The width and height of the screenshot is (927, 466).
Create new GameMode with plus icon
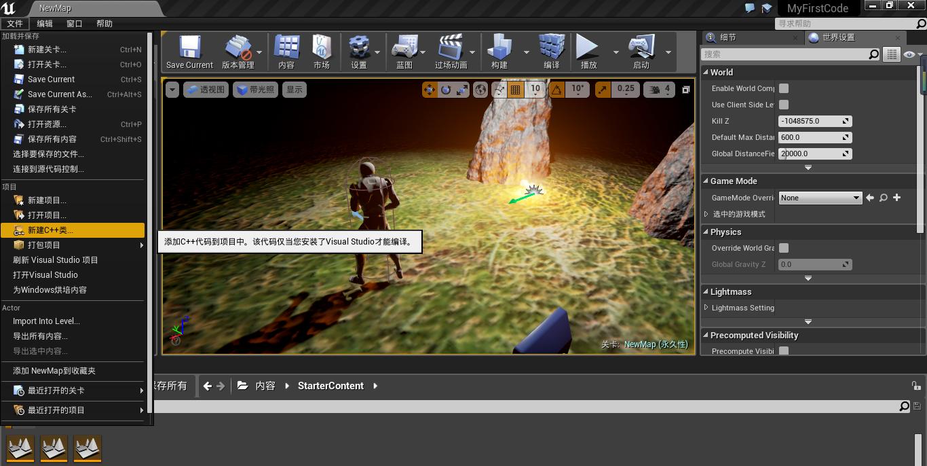(x=896, y=198)
